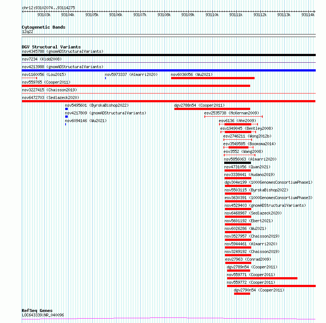Click the RefSeq Genes track heading

point(37,311)
